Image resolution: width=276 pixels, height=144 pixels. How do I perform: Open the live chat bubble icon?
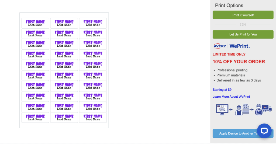click(264, 131)
